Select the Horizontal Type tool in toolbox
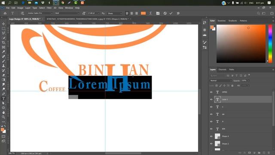Image resolution: width=275 pixels, height=155 pixels. (x=3, y=99)
